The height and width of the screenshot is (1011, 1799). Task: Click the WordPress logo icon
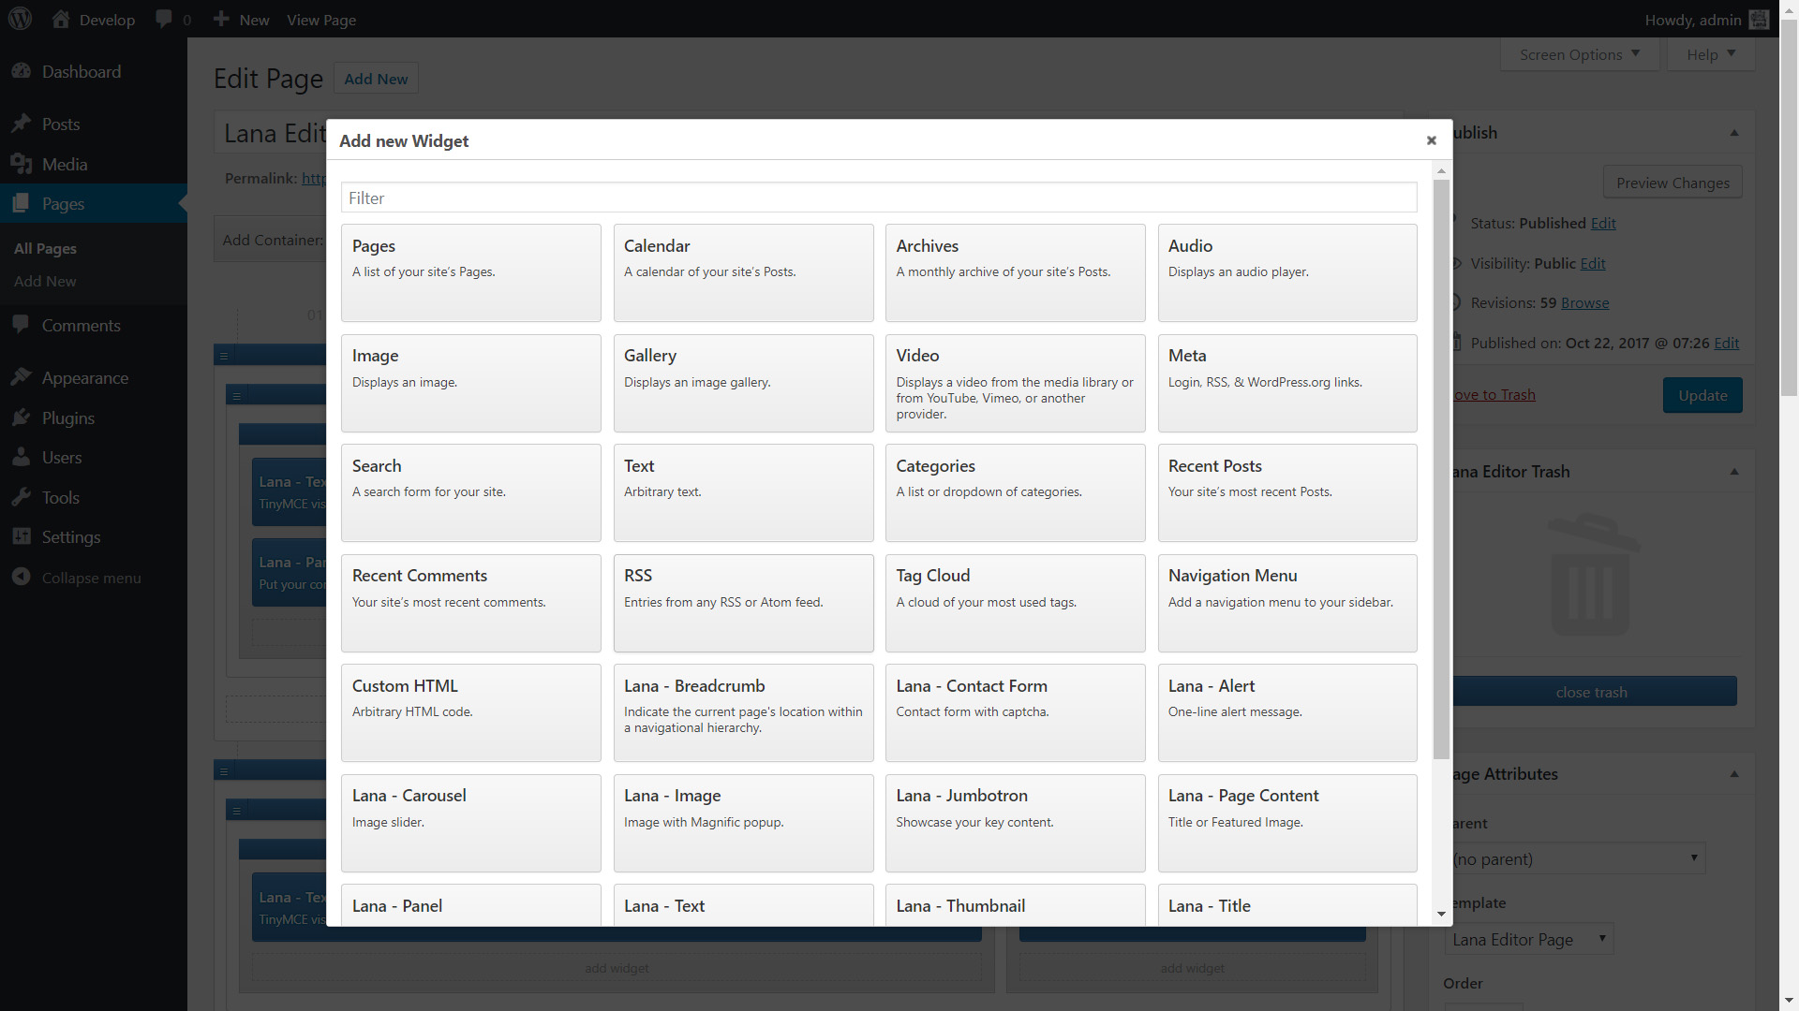coord(20,19)
